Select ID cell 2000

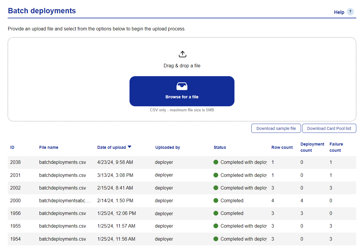pyautogui.click(x=15, y=200)
